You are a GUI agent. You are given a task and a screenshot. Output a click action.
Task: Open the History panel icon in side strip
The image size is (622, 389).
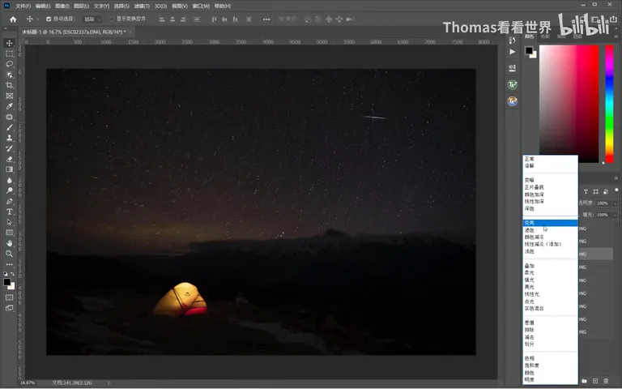pos(512,40)
